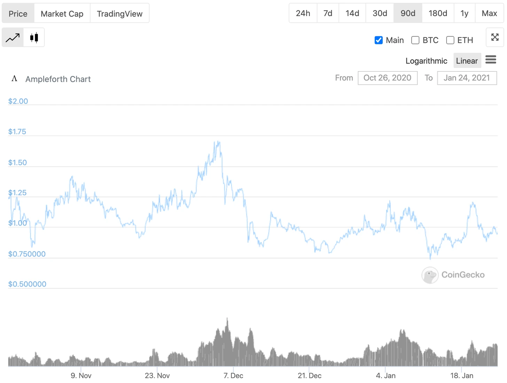Select Linear scale button
Image resolution: width=507 pixels, height=383 pixels.
coord(467,61)
